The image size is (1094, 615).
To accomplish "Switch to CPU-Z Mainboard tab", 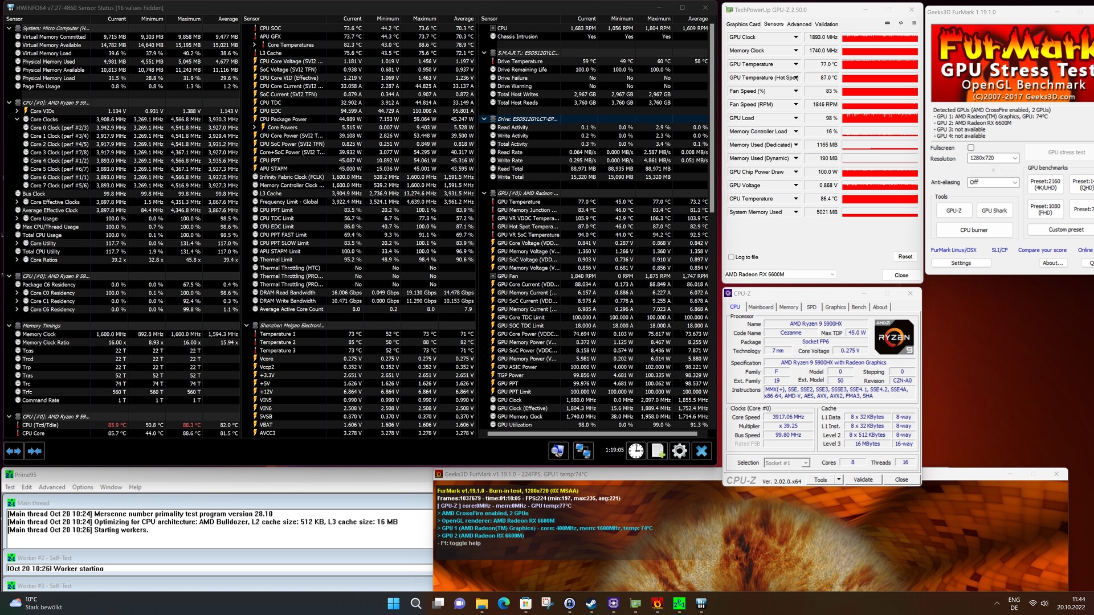I will tap(761, 307).
